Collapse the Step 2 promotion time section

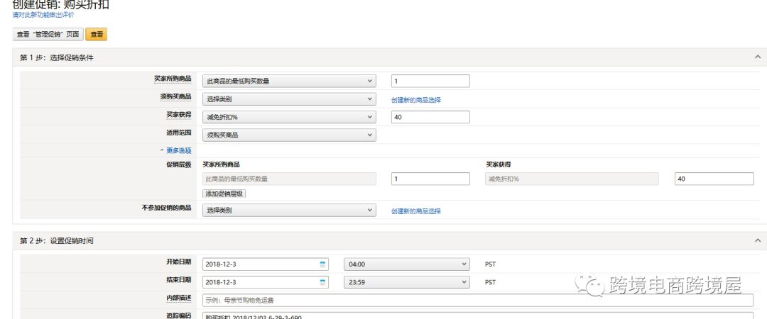[758, 240]
